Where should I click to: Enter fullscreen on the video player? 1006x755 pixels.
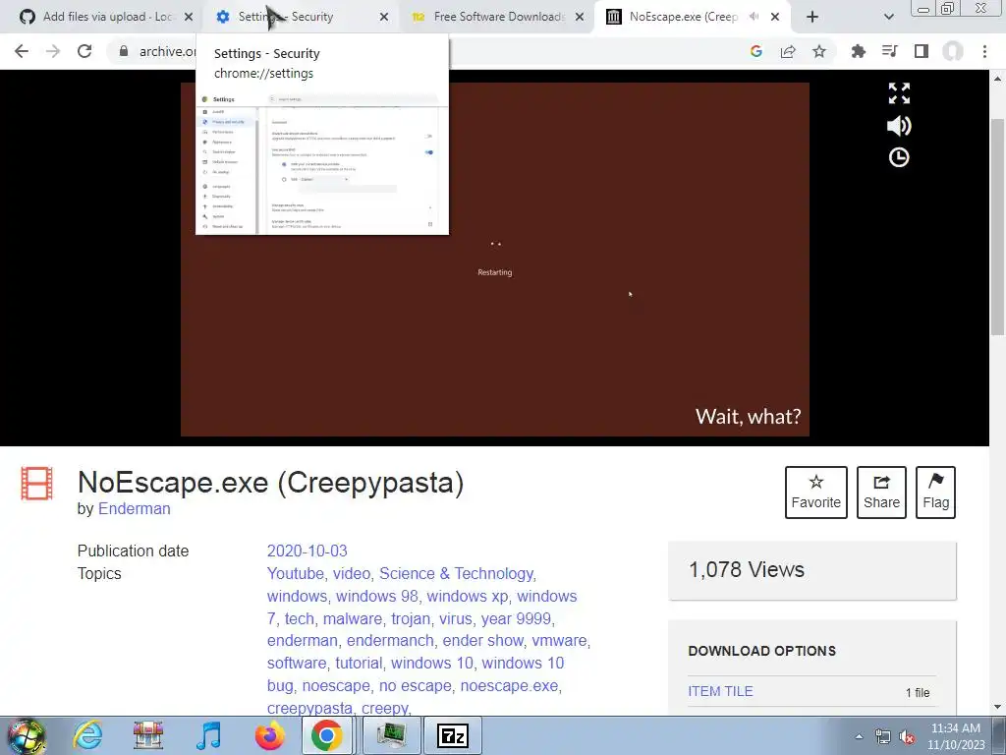pos(899,93)
